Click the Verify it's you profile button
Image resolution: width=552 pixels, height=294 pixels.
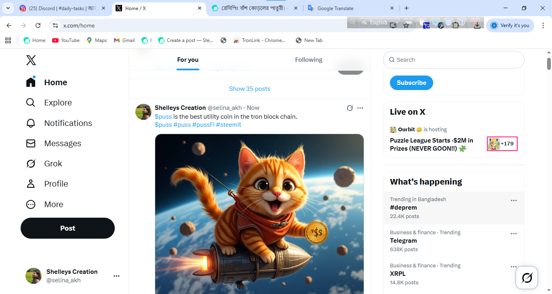[x=510, y=25]
